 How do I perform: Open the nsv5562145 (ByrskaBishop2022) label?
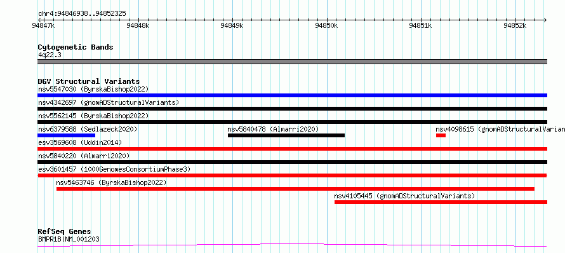click(x=93, y=116)
